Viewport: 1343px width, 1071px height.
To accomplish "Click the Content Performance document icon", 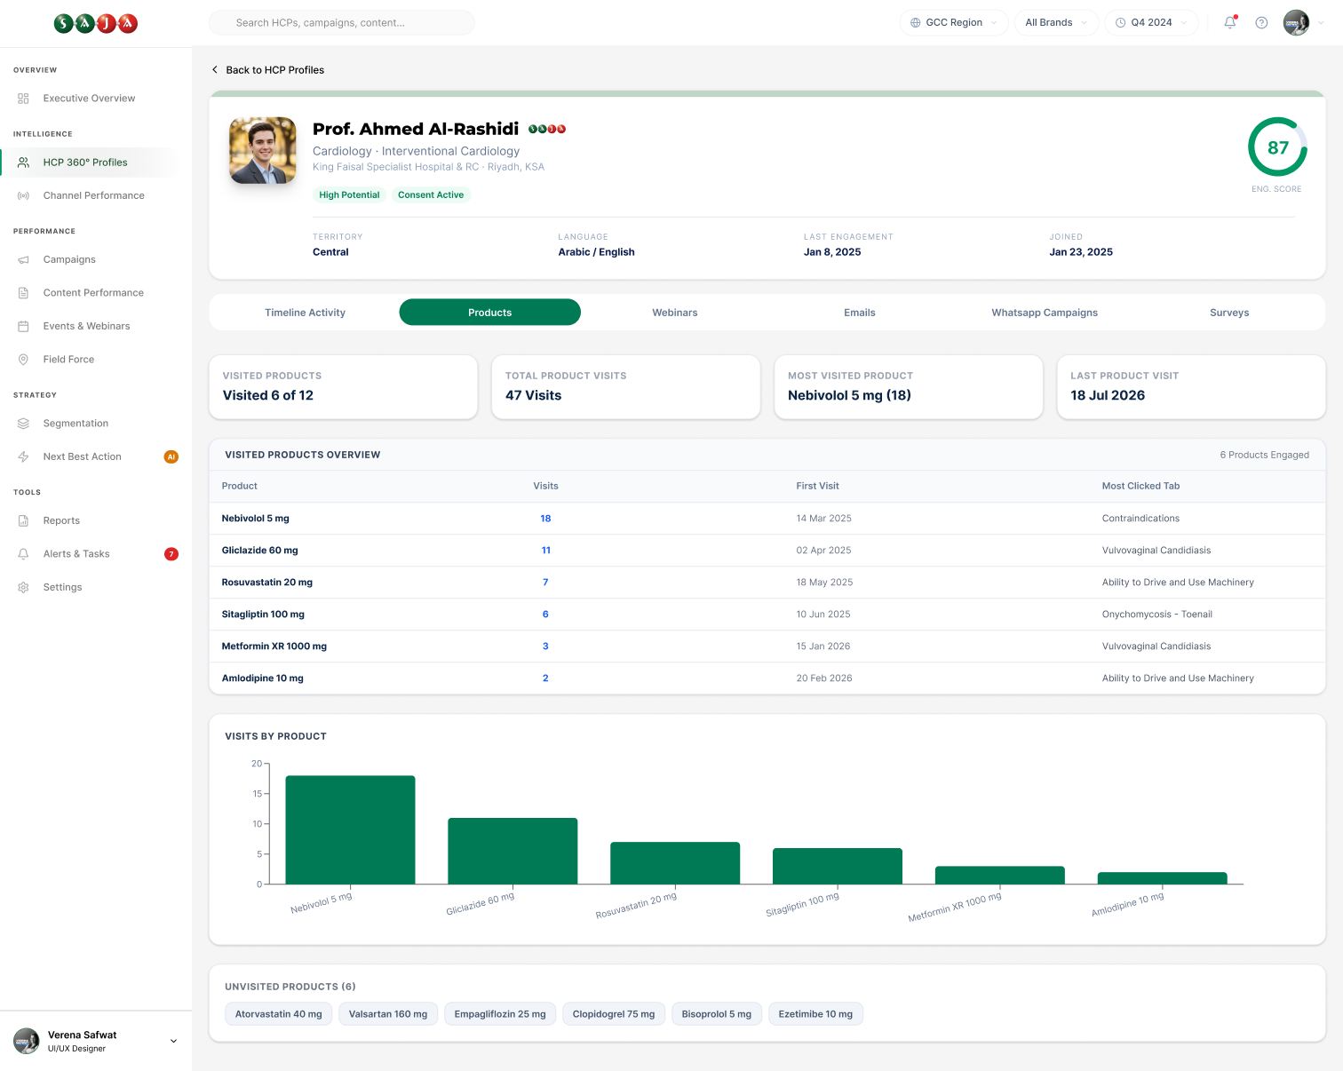I will 24,293.
